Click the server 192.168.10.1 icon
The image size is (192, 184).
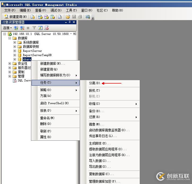click(10, 34)
